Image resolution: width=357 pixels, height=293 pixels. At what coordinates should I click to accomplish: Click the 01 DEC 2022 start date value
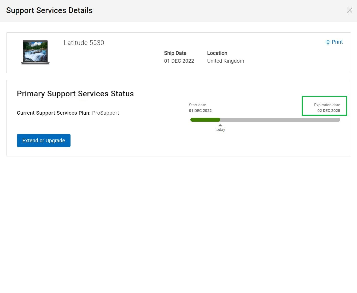click(200, 111)
